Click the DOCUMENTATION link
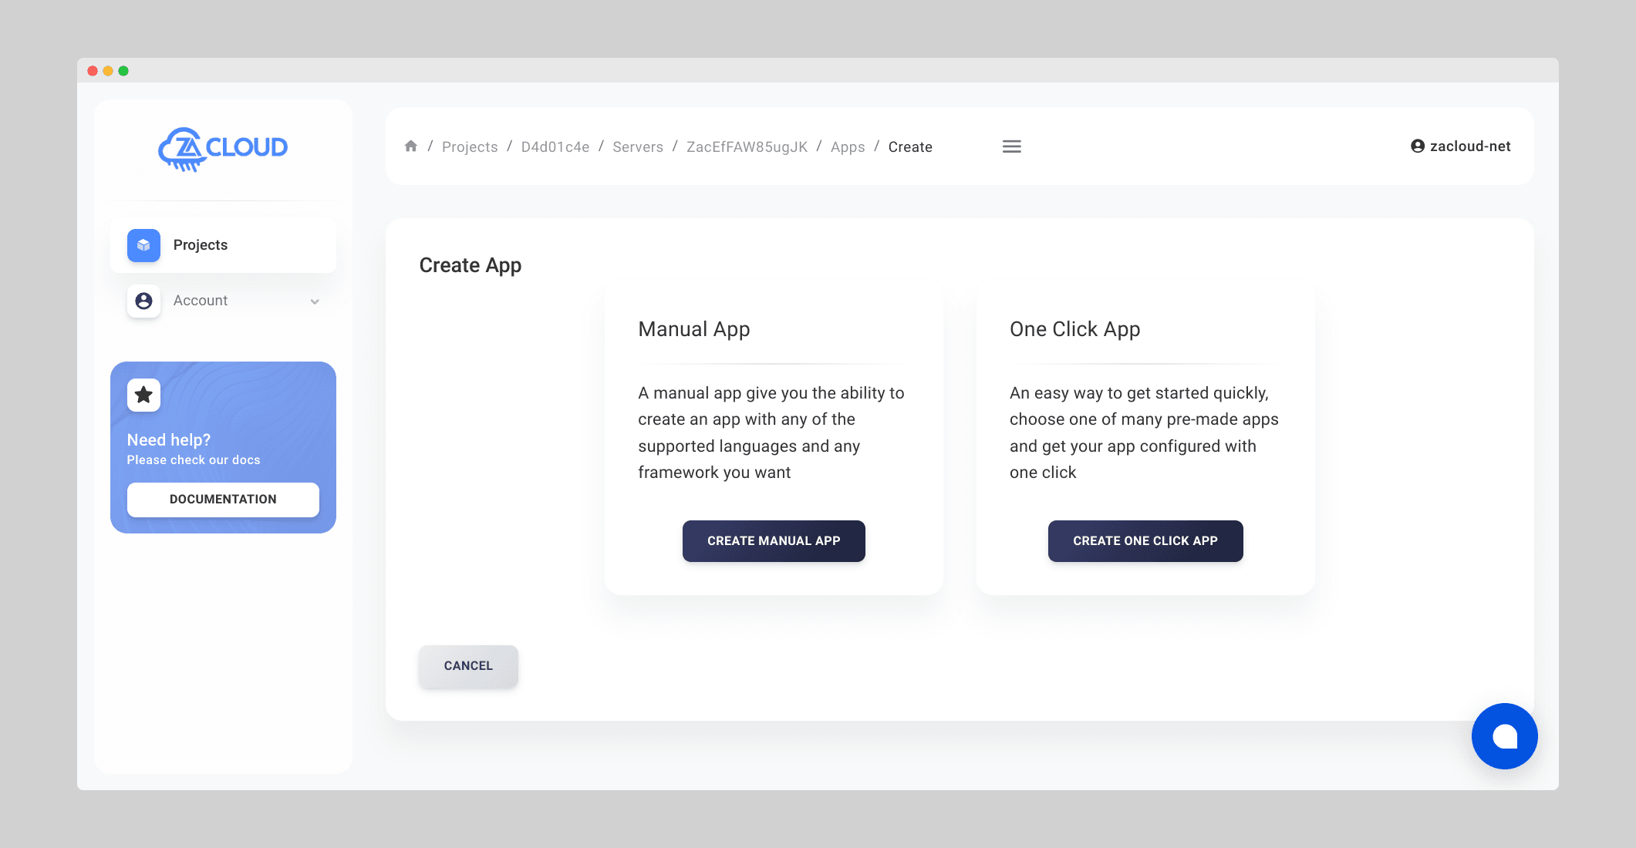This screenshot has width=1636, height=848. (223, 499)
